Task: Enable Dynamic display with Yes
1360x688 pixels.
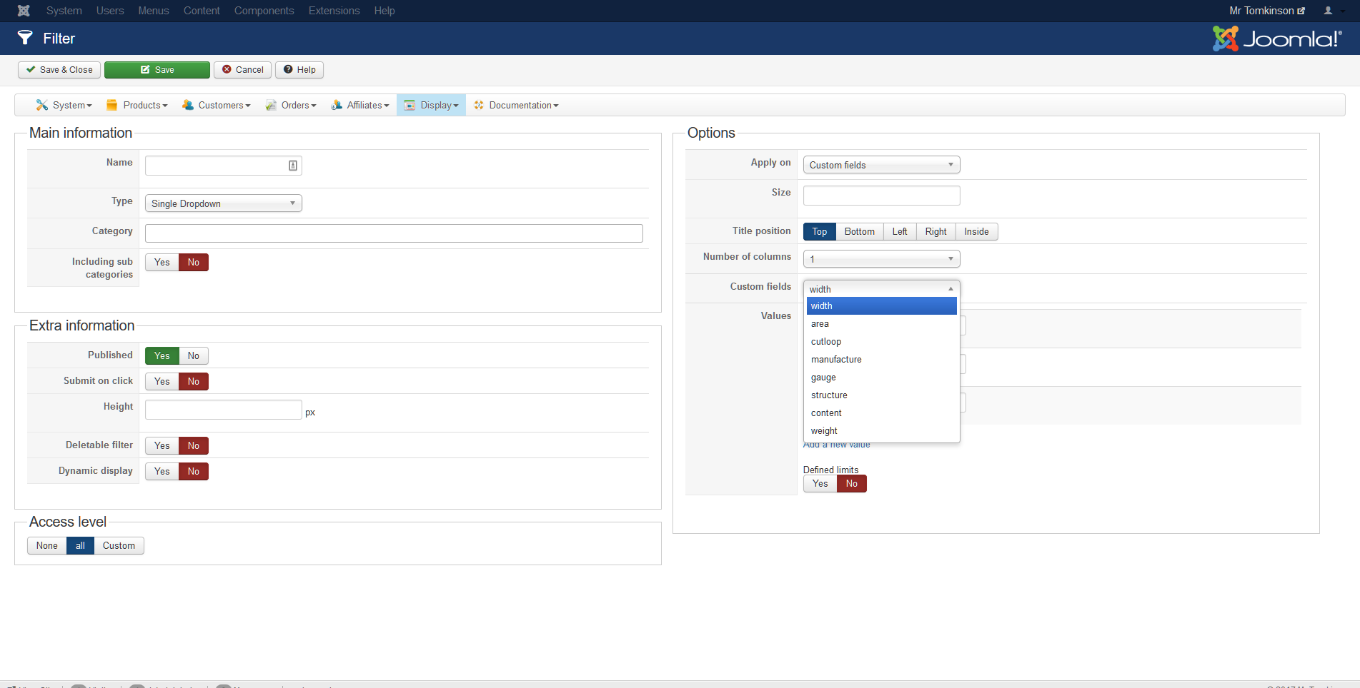Action: tap(162, 472)
